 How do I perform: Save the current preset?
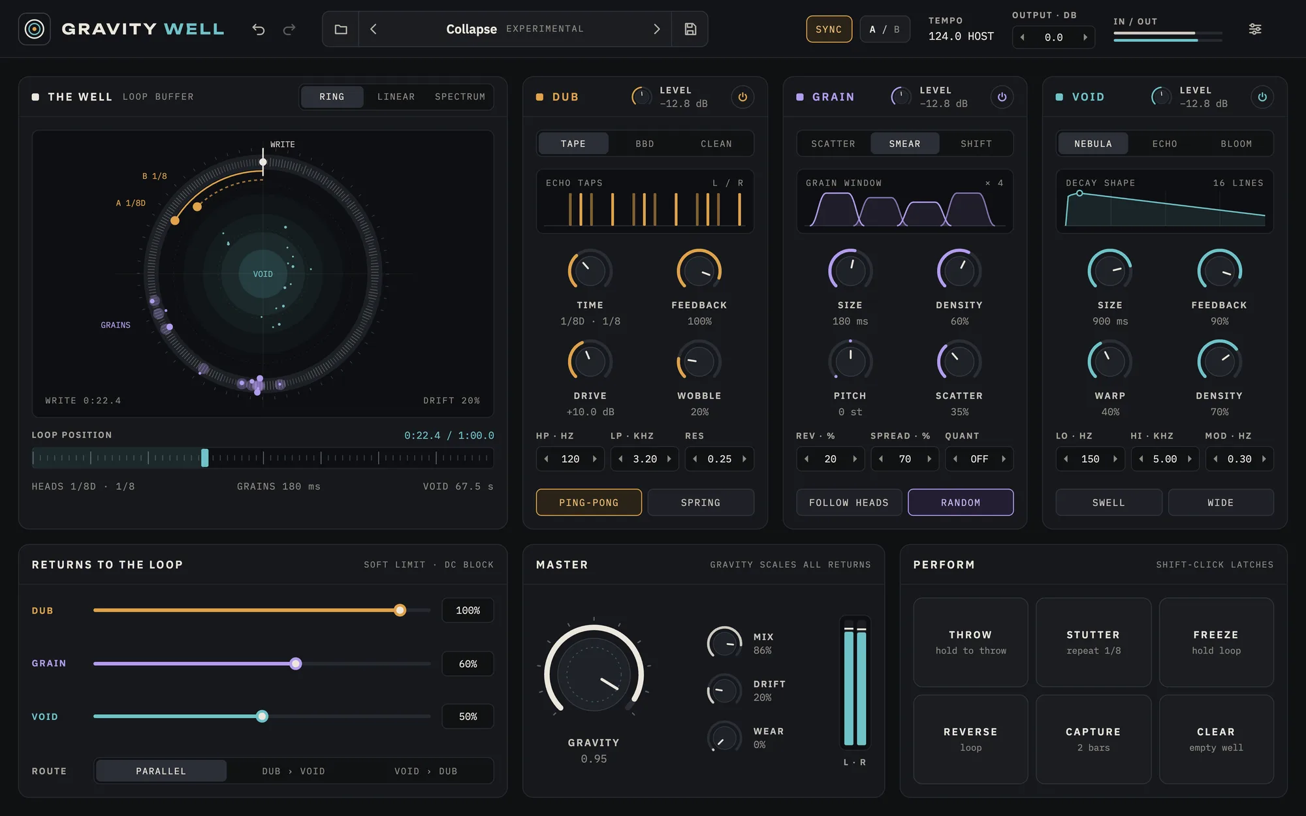pyautogui.click(x=690, y=29)
